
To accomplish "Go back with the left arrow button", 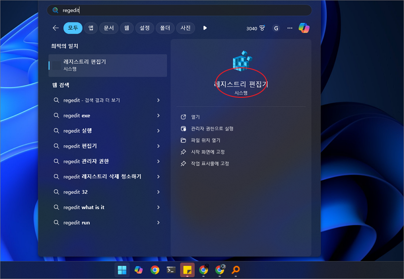I will tap(56, 28).
